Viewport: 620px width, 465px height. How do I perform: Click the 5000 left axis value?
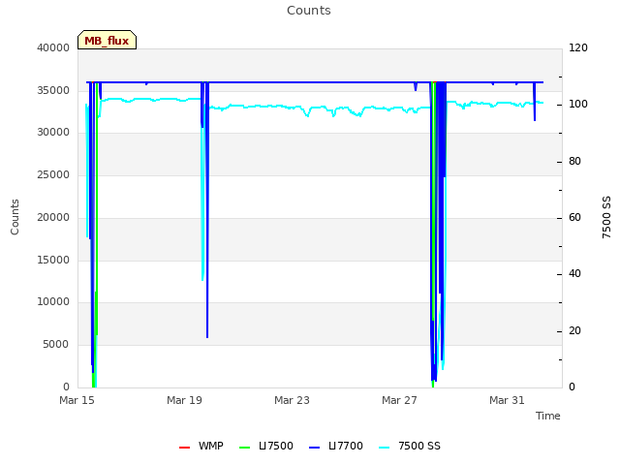(x=56, y=344)
